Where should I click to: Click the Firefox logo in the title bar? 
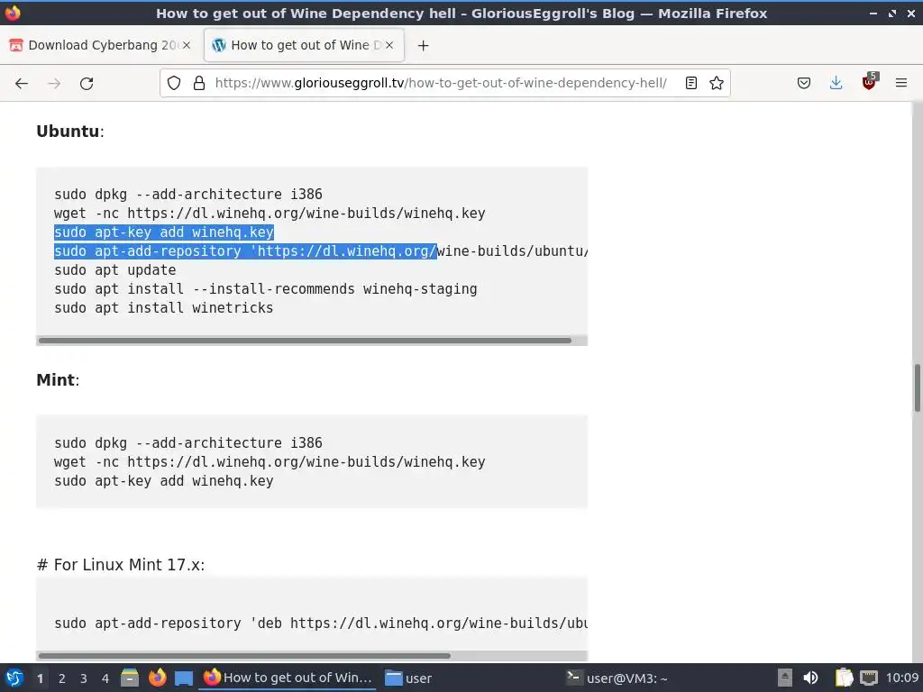[x=13, y=13]
